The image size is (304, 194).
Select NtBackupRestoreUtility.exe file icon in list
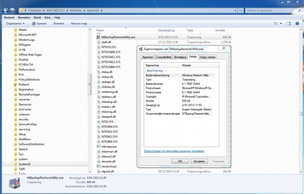(x=99, y=37)
